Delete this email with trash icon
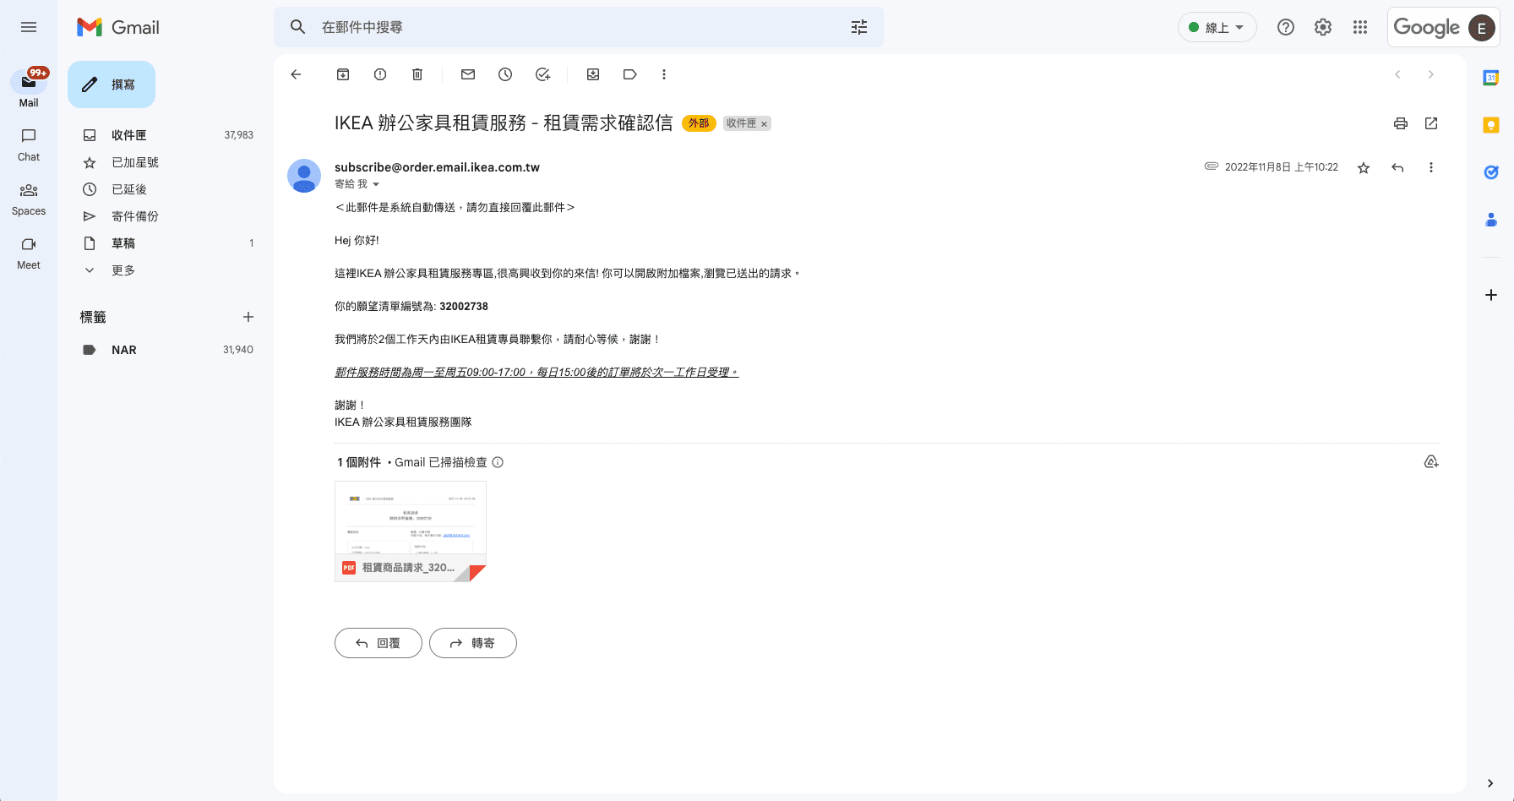Screen dimensions: 1514x801 (417, 74)
